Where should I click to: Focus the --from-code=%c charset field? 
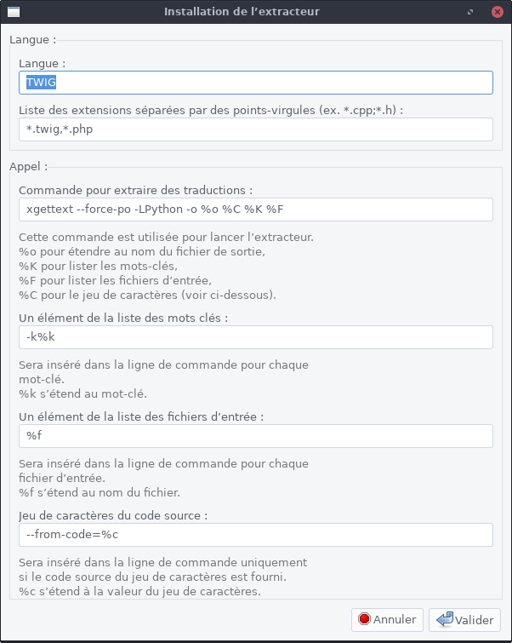click(x=255, y=535)
